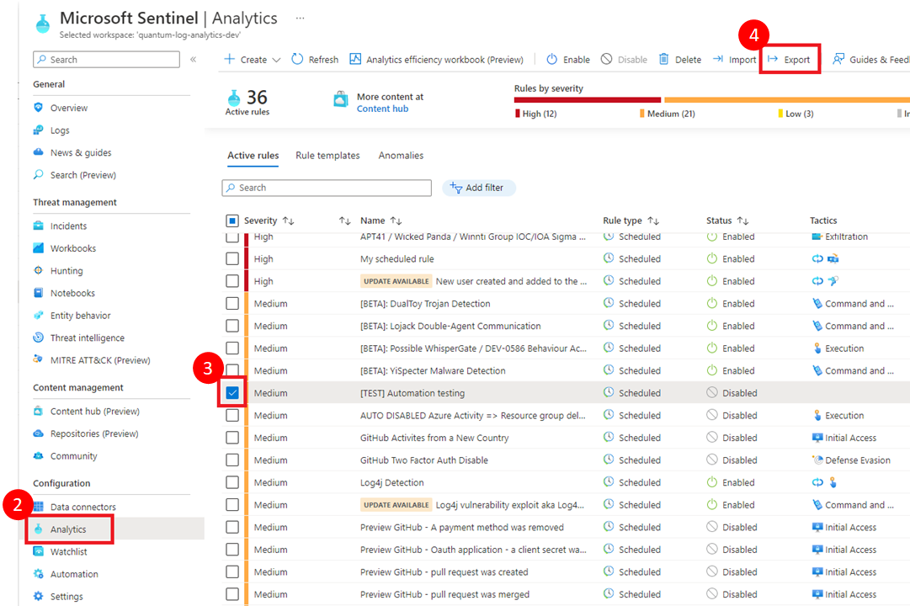Open Incidents in the sidebar
The height and width of the screenshot is (606, 910).
point(68,226)
